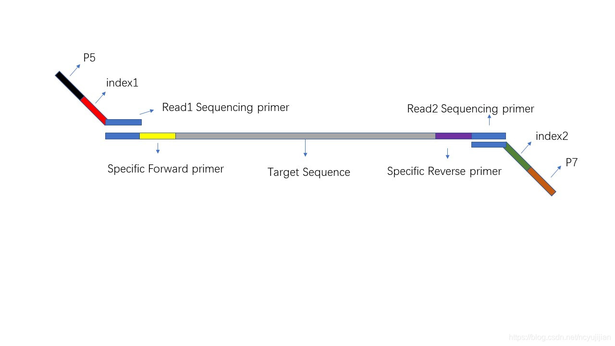Click the index1 text label
This screenshot has width=615, height=346.
[122, 83]
